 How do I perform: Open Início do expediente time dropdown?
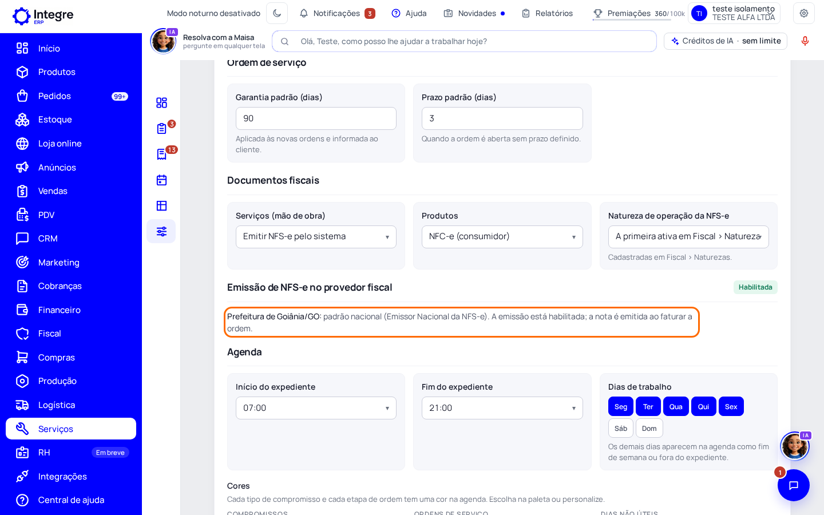(316, 408)
